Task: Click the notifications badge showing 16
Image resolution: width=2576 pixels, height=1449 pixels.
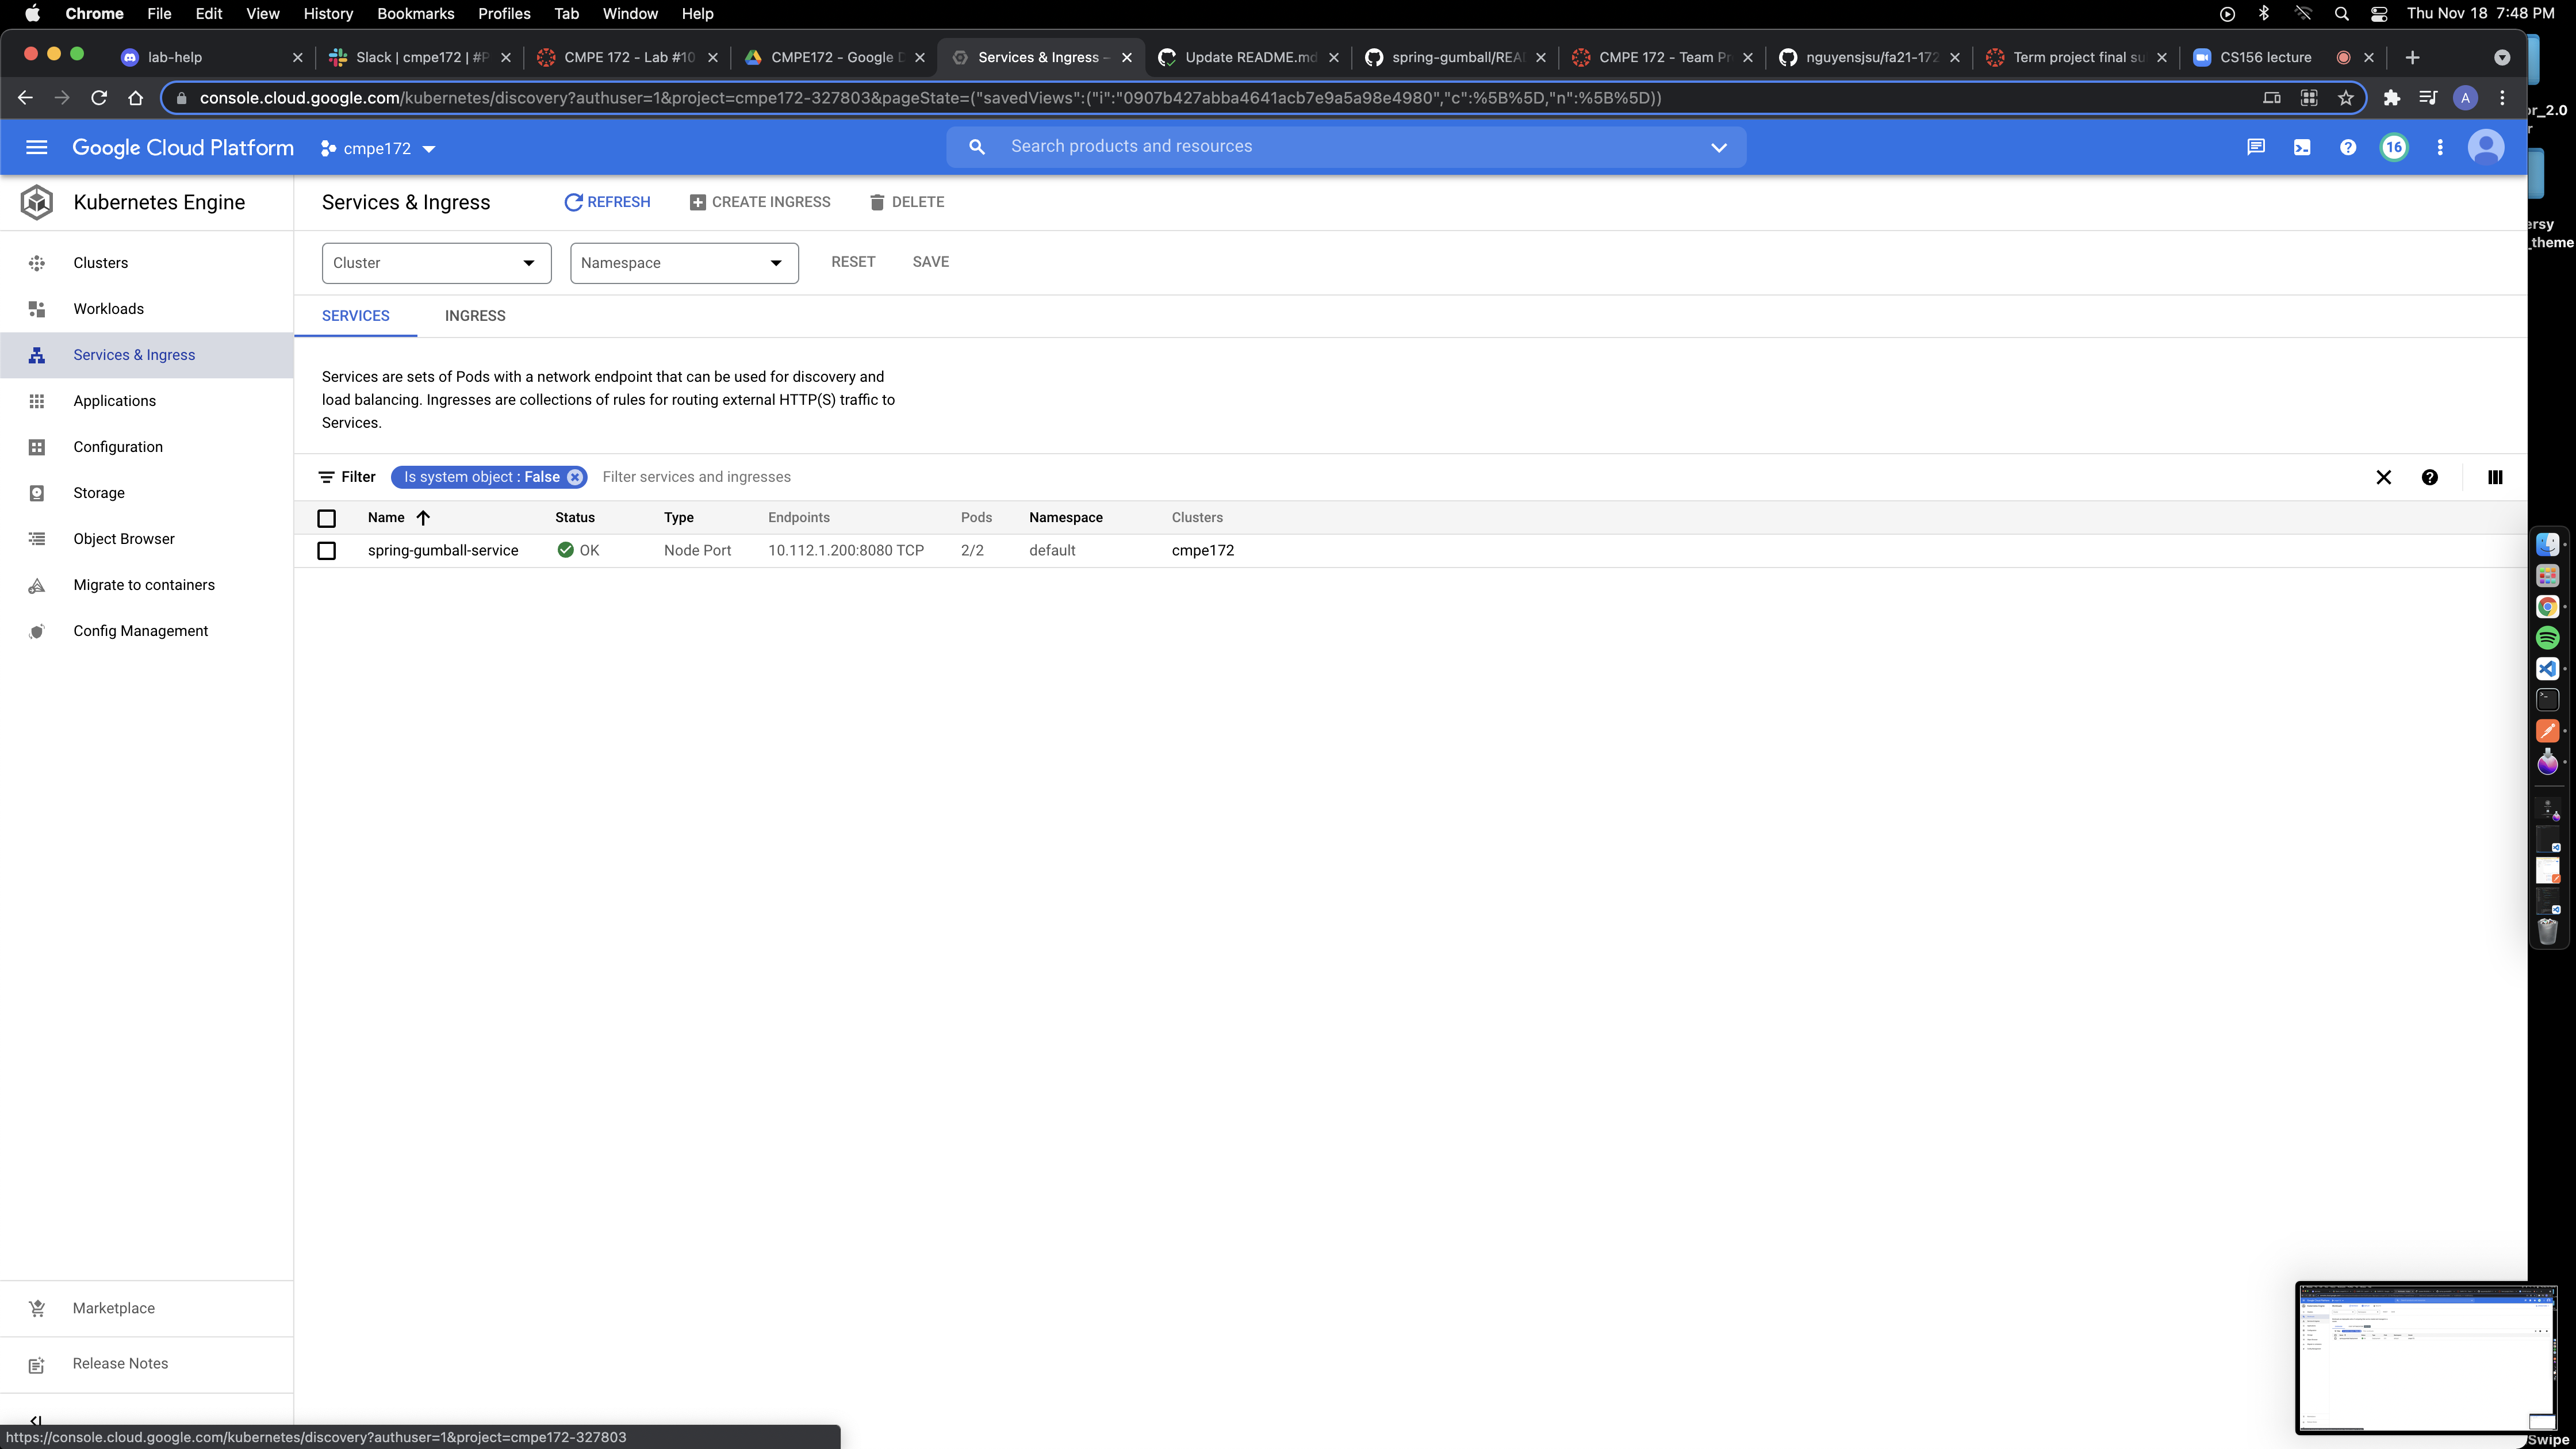Action: [2393, 148]
